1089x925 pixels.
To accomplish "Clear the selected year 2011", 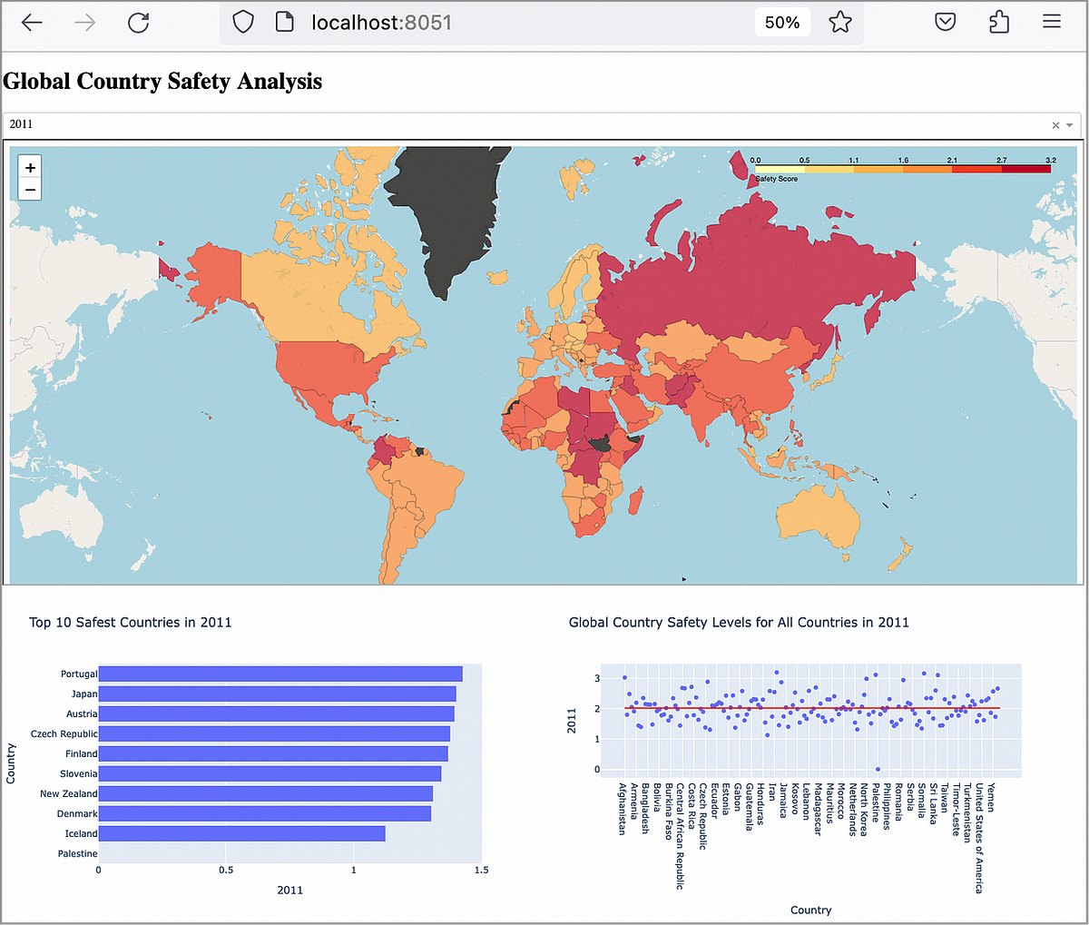I will tap(1055, 125).
